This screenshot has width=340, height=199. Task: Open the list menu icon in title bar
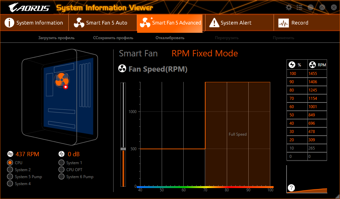coord(299,8)
